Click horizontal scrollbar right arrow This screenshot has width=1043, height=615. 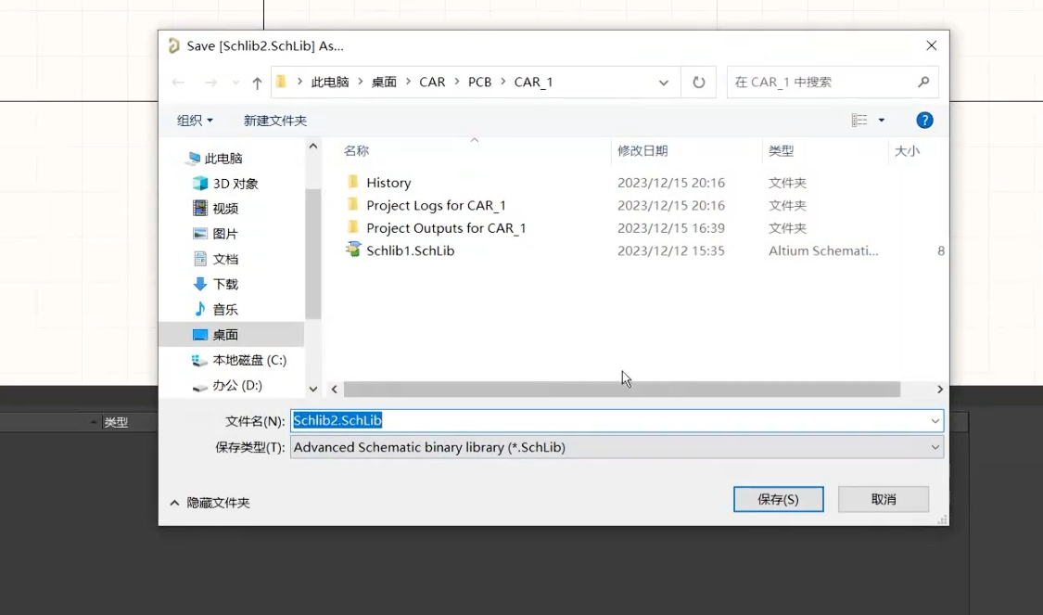[940, 390]
